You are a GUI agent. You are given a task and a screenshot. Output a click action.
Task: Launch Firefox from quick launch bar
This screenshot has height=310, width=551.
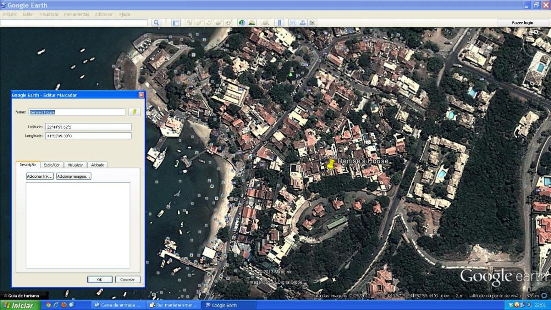click(x=64, y=305)
